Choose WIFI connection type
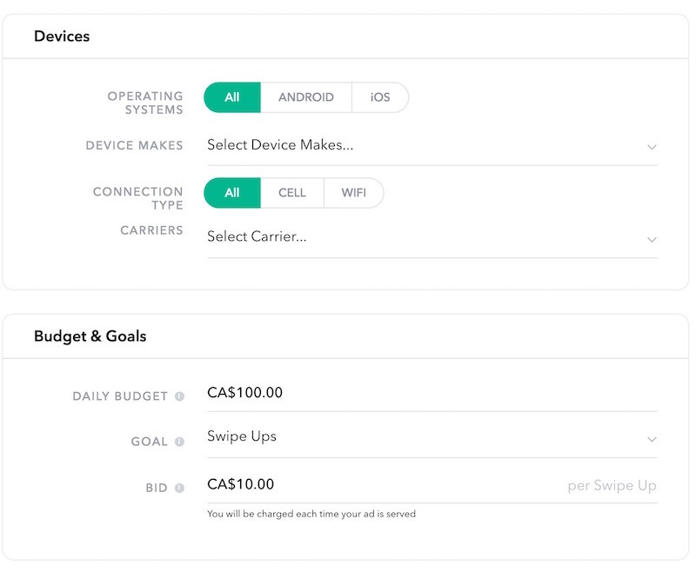This screenshot has height=572, width=696. (x=354, y=193)
